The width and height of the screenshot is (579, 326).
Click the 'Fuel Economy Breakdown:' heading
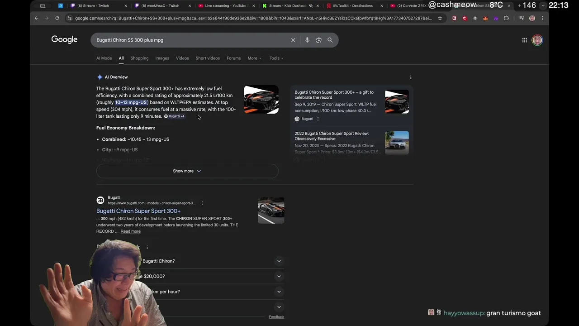point(126,128)
